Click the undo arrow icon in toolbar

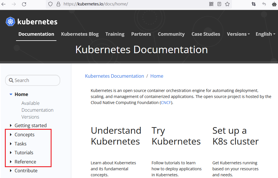[264, 4]
